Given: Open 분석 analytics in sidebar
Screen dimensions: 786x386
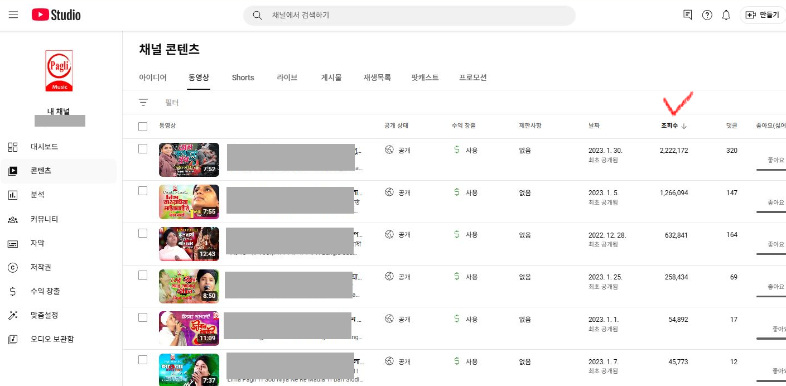Looking at the screenshot, I should tap(37, 195).
